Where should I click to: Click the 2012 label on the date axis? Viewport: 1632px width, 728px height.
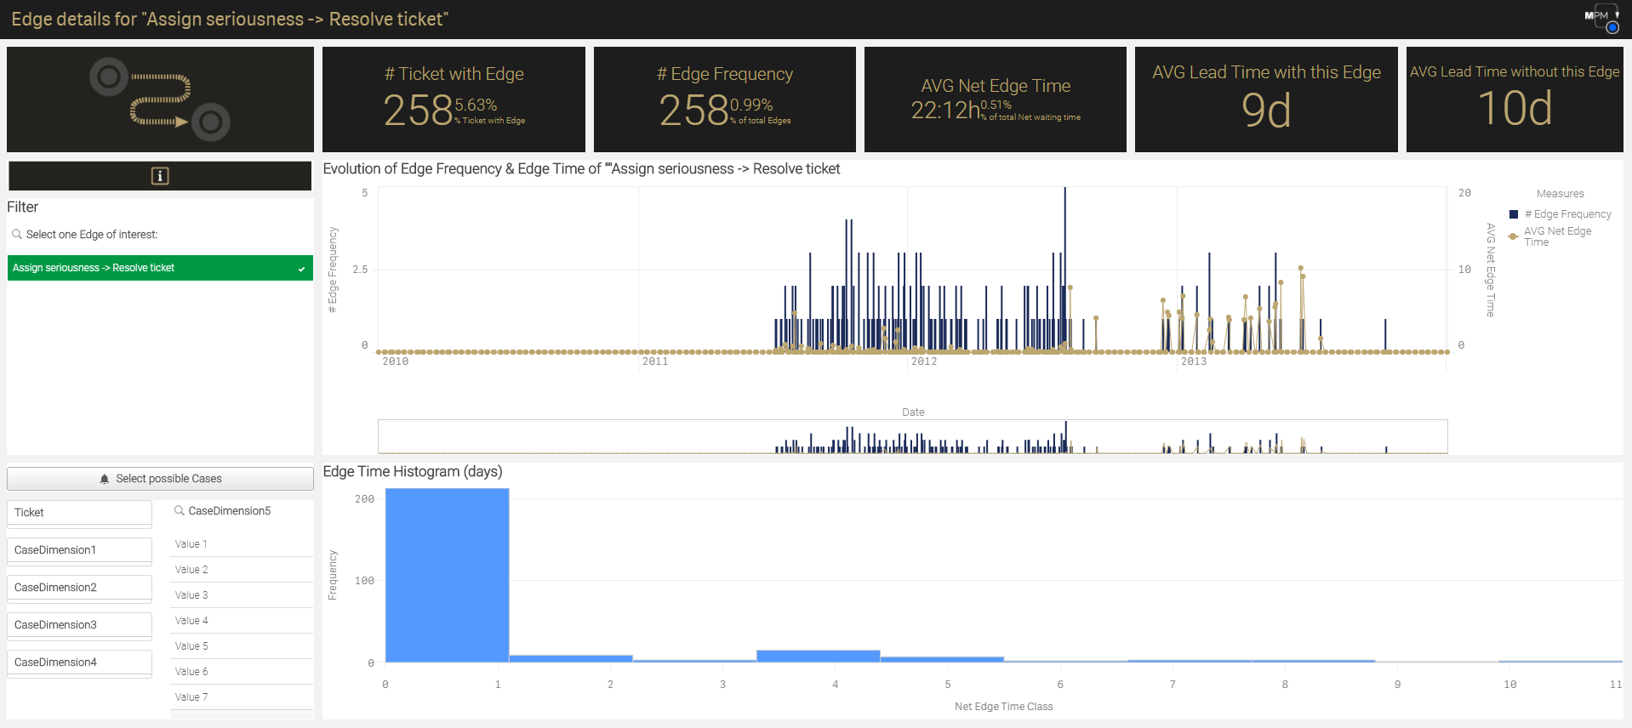[924, 361]
